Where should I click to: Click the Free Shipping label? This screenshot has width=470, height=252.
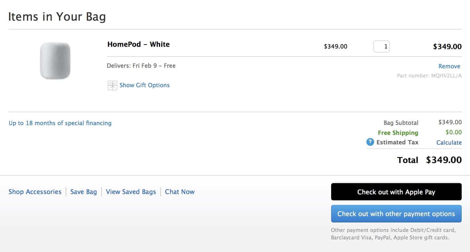(x=398, y=133)
